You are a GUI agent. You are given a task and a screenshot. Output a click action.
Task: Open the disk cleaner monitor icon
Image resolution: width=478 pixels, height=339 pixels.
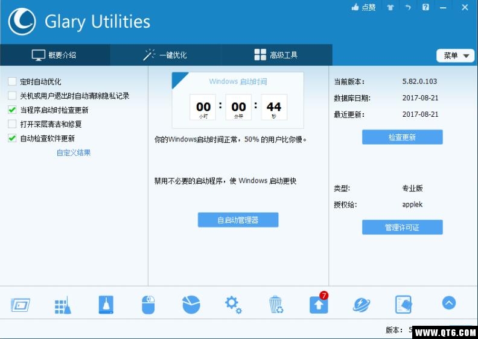pos(20,305)
